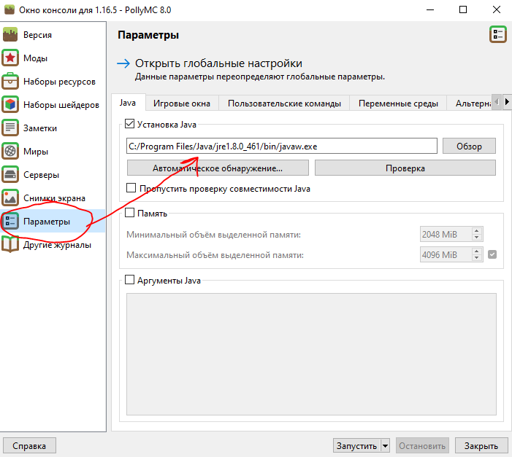The image size is (512, 457).
Task: Open Наборы шейдеров section
Action: click(61, 105)
